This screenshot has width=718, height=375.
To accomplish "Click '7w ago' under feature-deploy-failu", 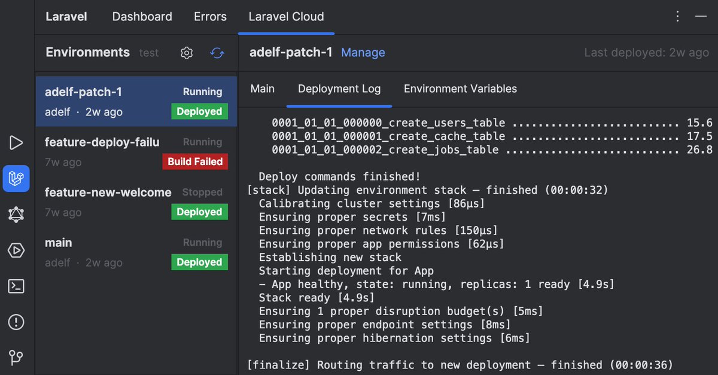I will 63,162.
